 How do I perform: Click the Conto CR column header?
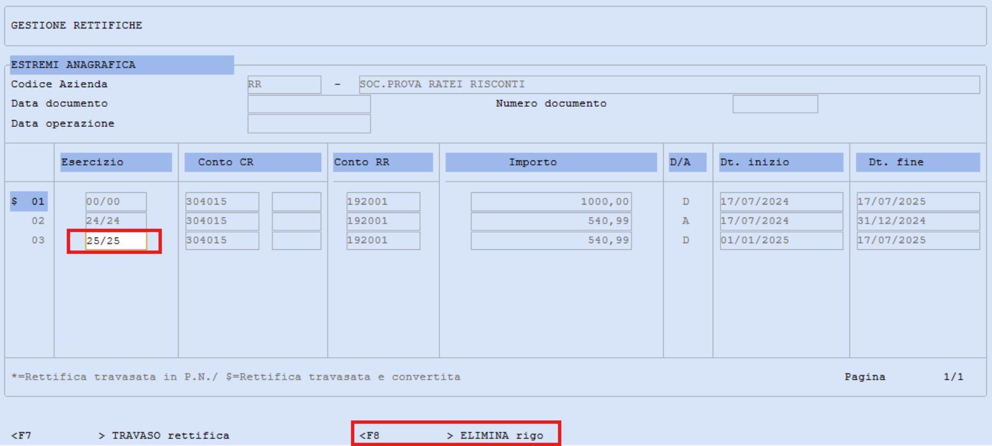click(253, 162)
